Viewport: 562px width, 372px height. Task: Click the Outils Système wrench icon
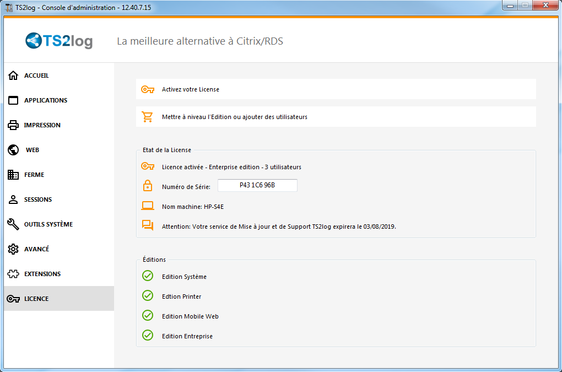[13, 224]
